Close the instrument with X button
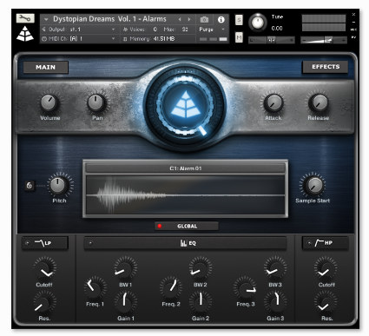Image resolution: width=369 pixels, height=336 pixels. [353, 14]
